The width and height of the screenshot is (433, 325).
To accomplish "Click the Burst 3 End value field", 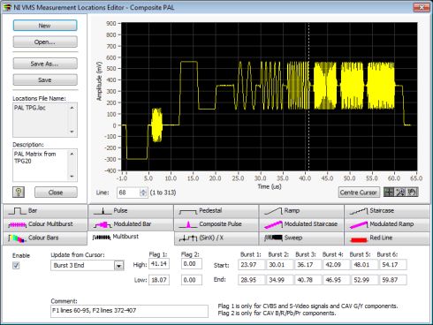I will click(x=305, y=280).
